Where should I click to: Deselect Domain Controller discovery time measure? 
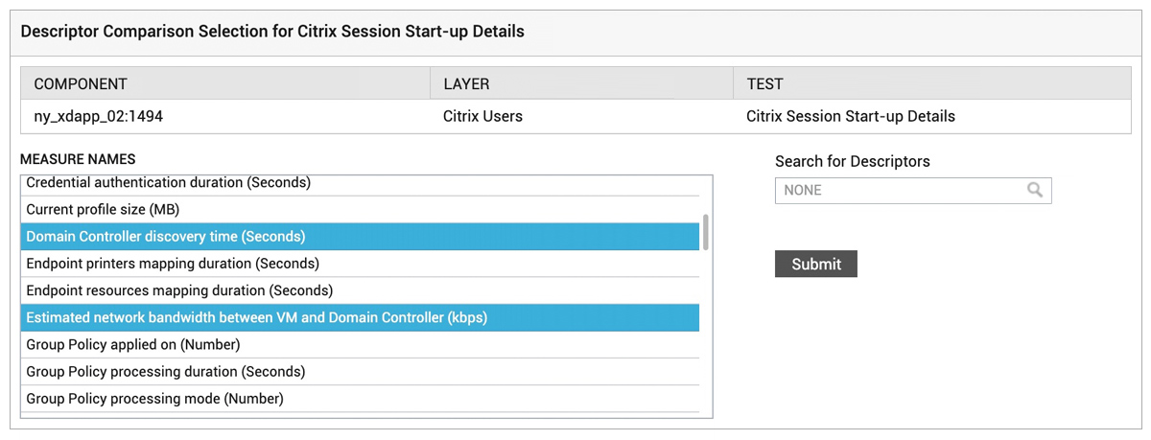tap(360, 236)
